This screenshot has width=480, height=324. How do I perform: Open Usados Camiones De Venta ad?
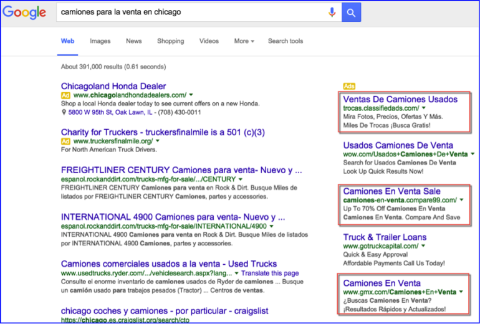[398, 145]
